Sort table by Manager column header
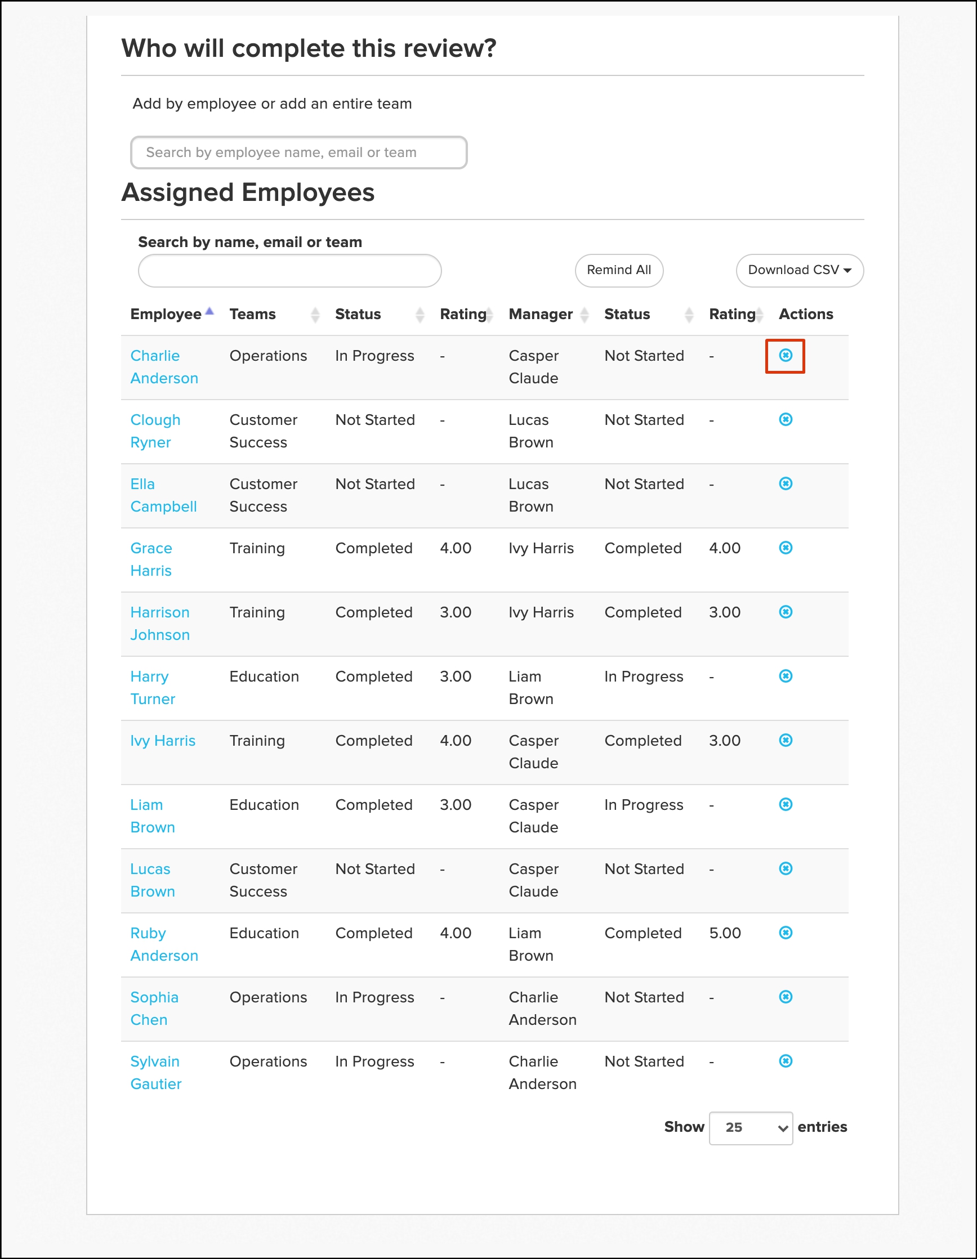The image size is (977, 1259). pos(548,314)
